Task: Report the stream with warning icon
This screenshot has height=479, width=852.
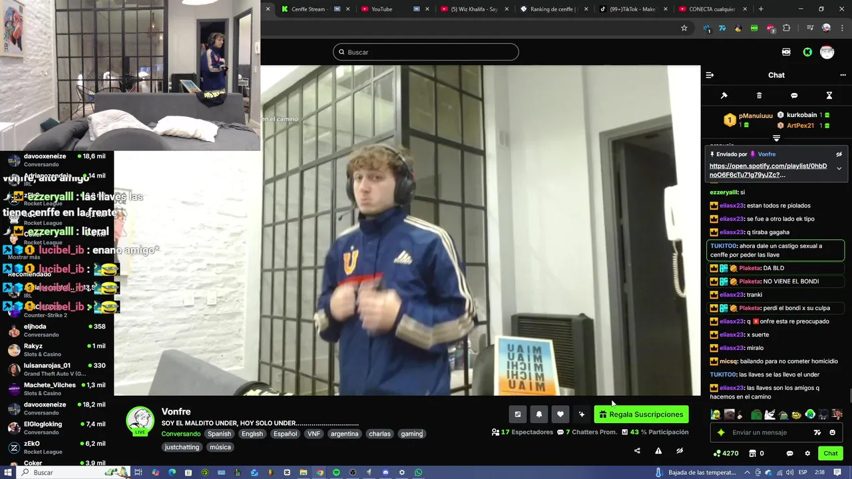Action: pos(658,450)
